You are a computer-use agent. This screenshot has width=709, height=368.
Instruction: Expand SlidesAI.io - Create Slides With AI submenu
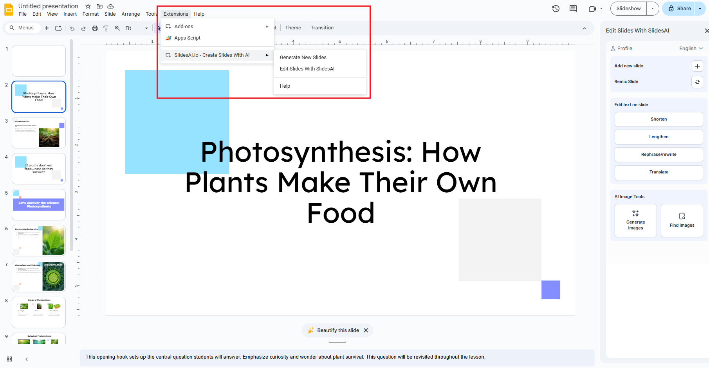[x=217, y=55]
